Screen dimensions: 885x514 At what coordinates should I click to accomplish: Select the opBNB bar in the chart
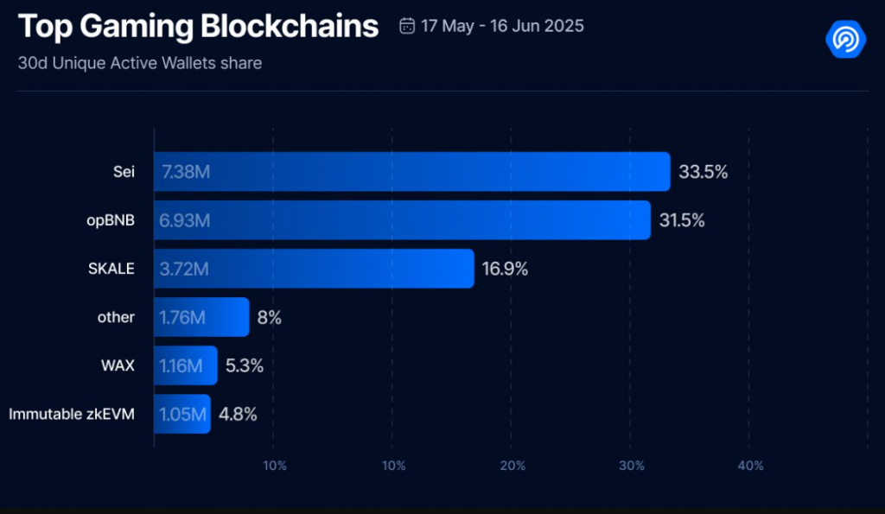click(402, 220)
